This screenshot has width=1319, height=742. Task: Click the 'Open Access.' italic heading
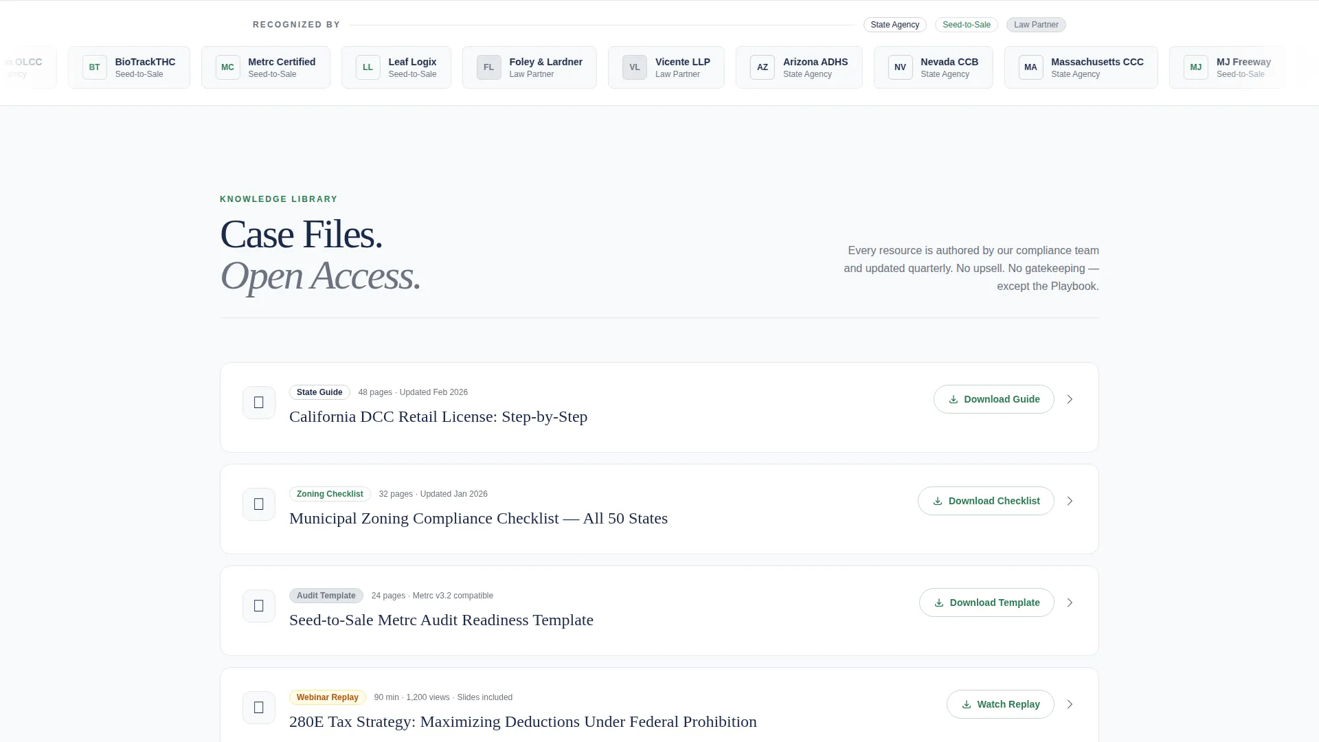(320, 276)
